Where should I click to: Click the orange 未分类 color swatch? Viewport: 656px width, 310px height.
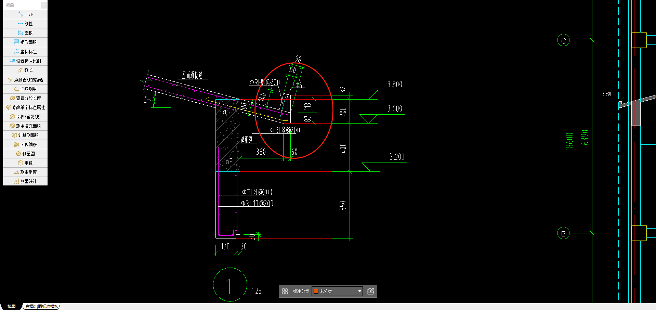(316, 291)
